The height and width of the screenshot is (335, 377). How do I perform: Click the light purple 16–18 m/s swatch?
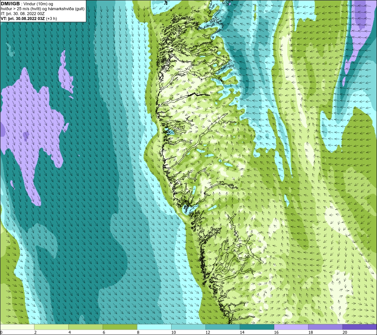tap(291, 327)
